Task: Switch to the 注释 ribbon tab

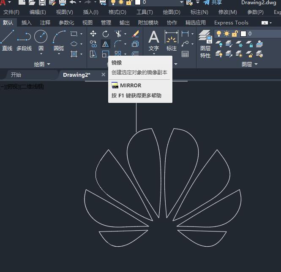Action: [x=45, y=22]
